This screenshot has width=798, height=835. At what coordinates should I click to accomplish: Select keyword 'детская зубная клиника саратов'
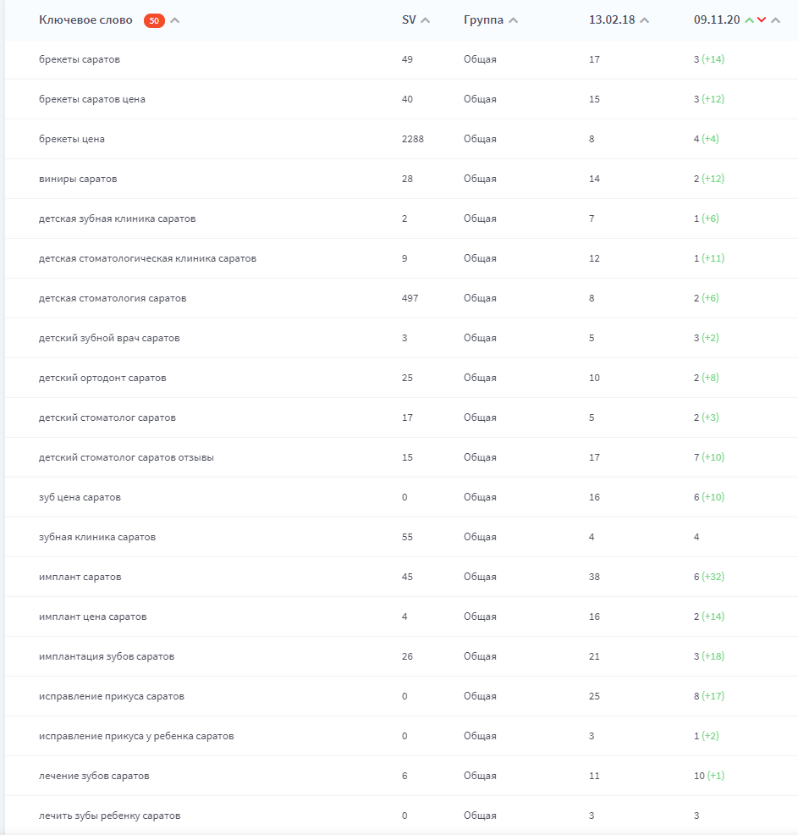pos(117,218)
